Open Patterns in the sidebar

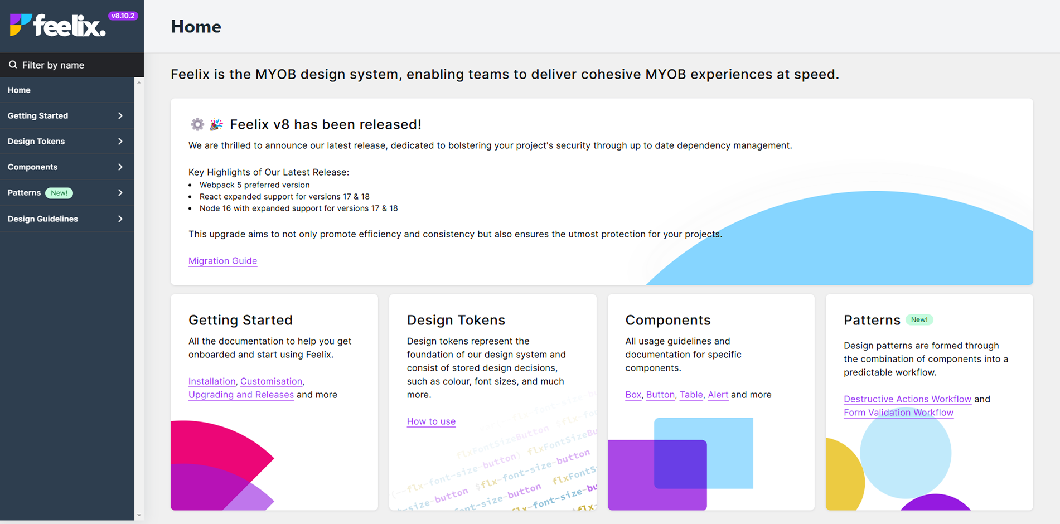point(67,192)
